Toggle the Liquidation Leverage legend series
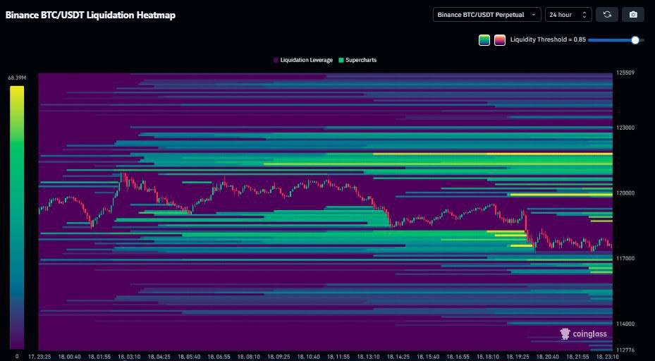This screenshot has width=655, height=361. [x=303, y=60]
